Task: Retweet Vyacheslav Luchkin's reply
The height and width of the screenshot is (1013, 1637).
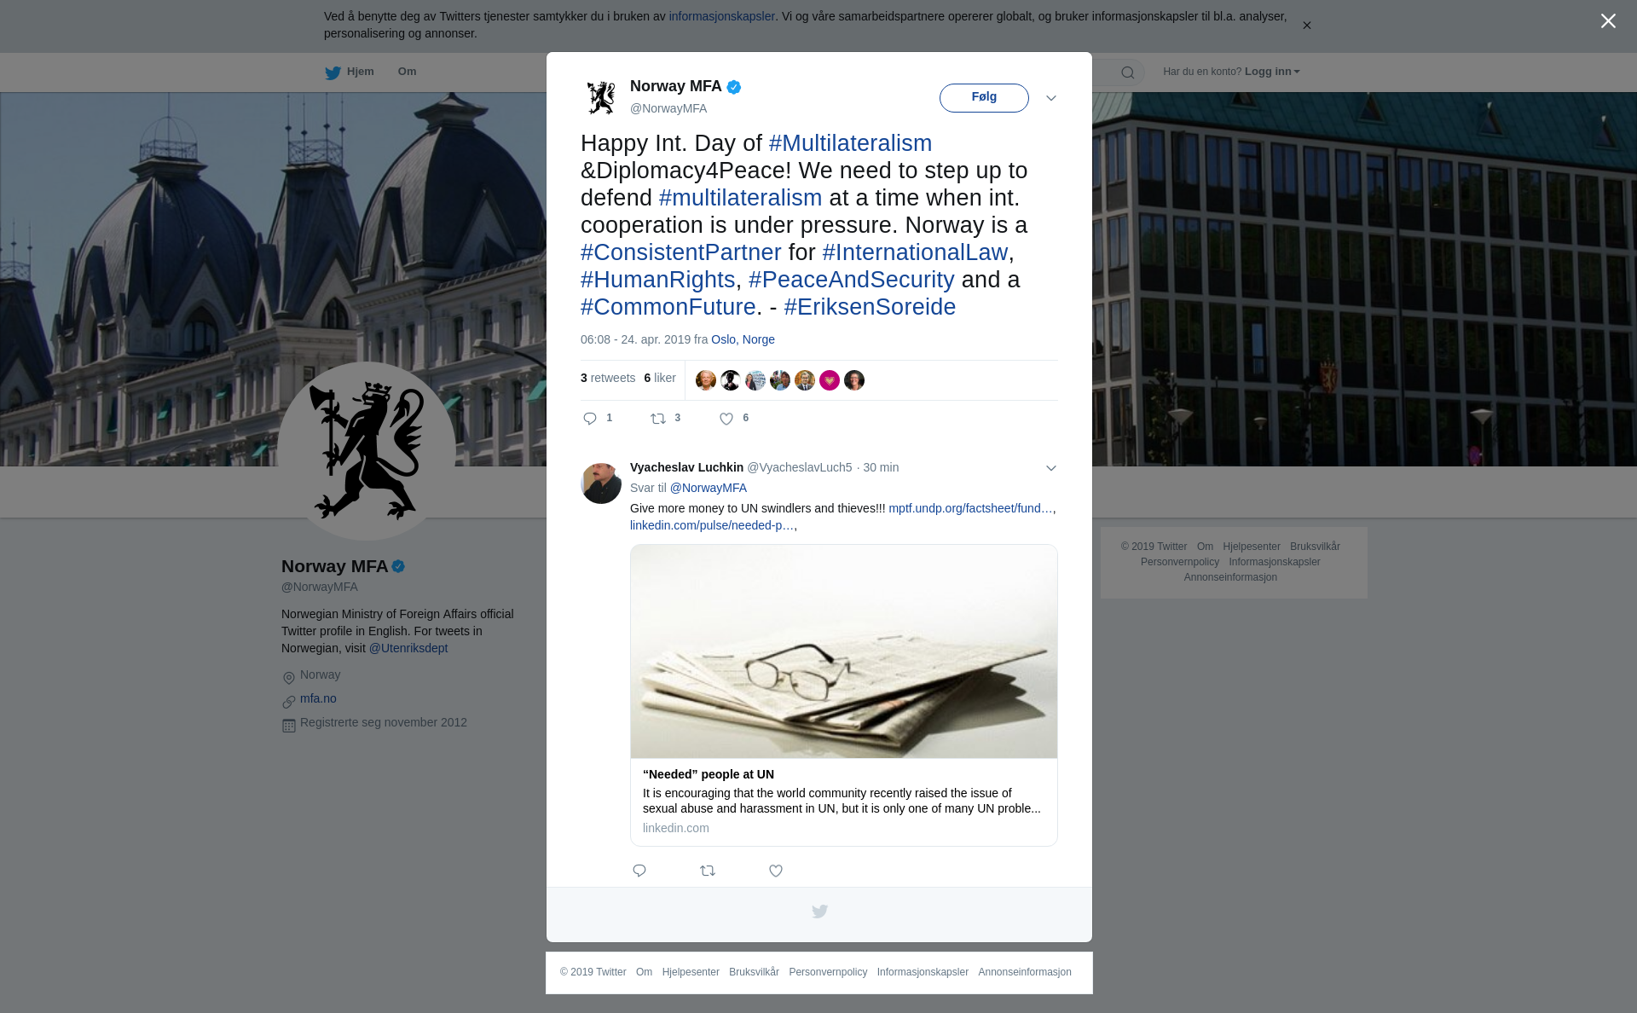Action: [x=708, y=871]
